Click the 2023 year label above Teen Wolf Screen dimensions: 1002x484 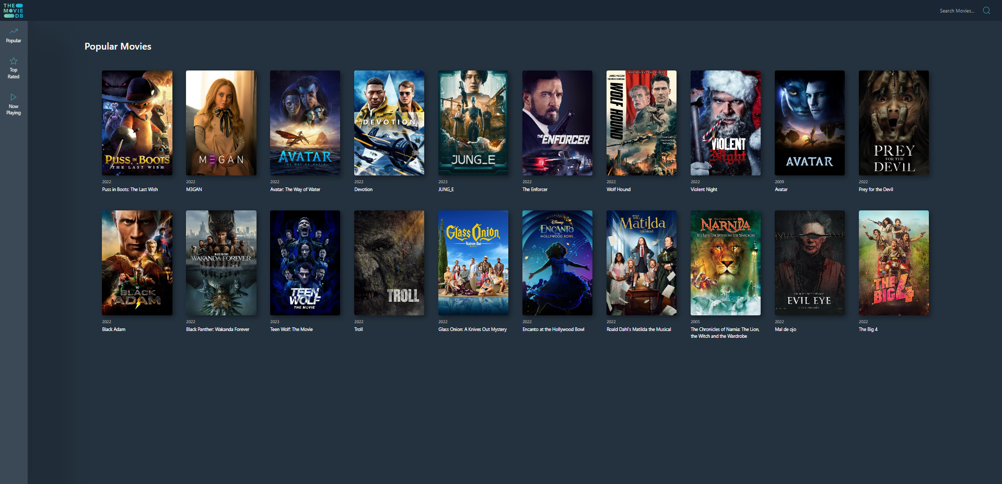pyautogui.click(x=274, y=322)
